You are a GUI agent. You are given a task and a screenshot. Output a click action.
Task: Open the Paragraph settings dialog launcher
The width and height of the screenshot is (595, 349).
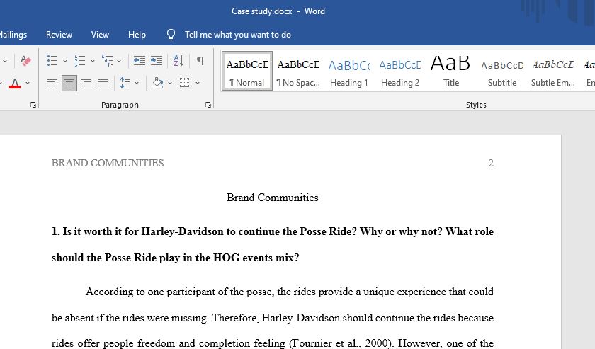tap(208, 105)
